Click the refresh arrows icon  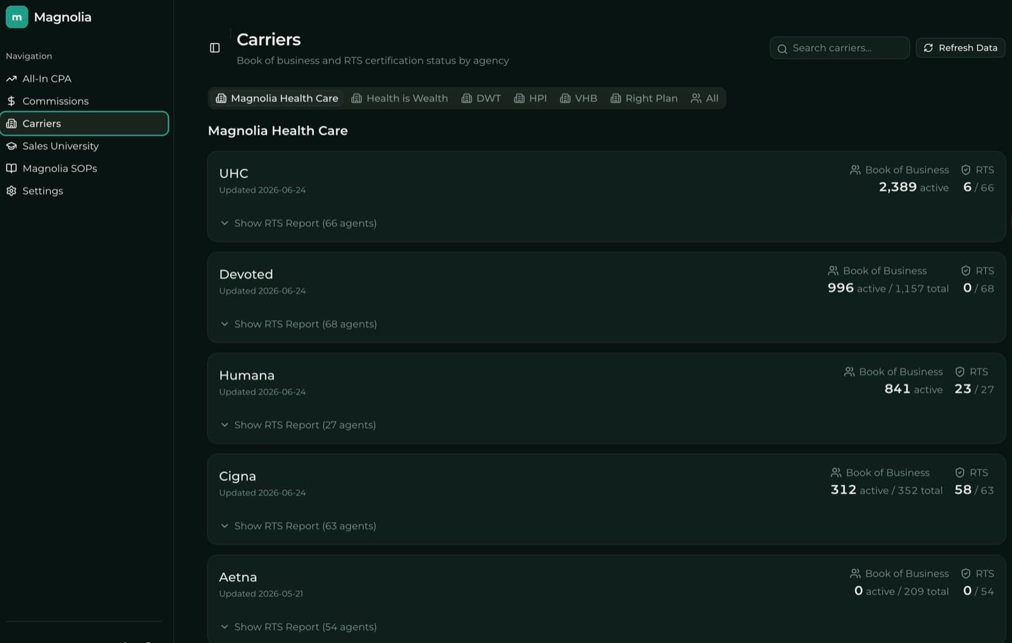pos(929,48)
